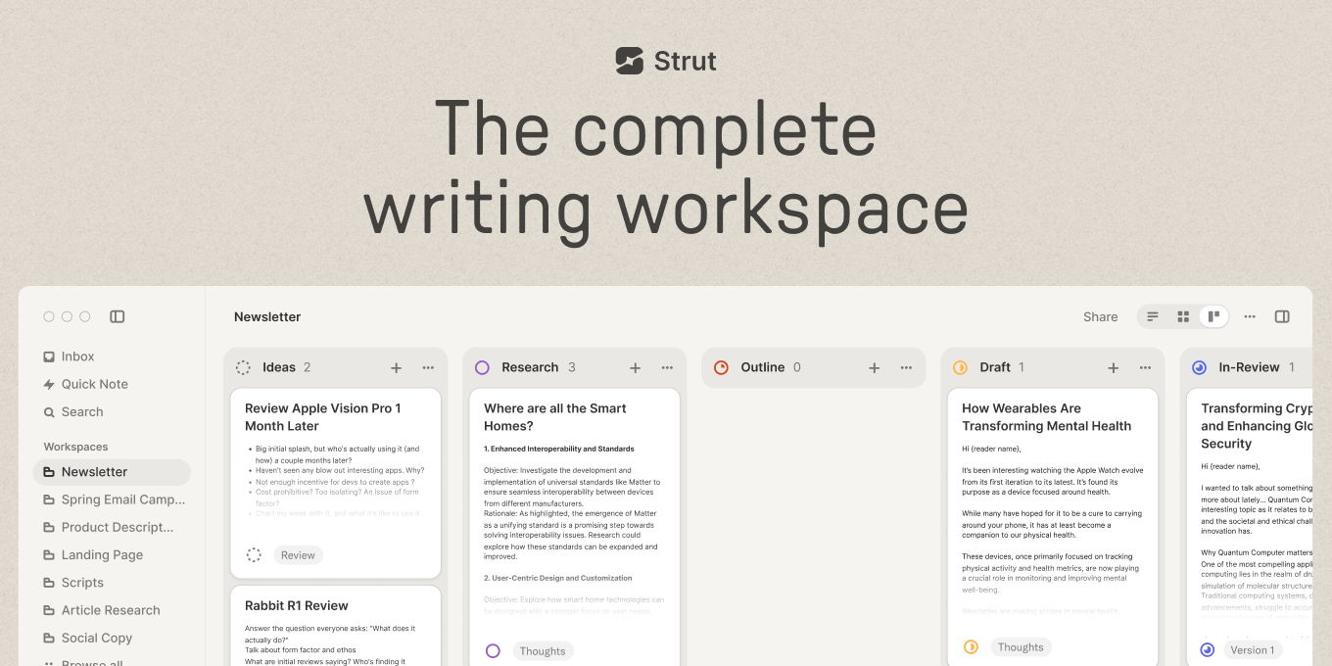Open the top bar more options menu

pyautogui.click(x=1250, y=316)
